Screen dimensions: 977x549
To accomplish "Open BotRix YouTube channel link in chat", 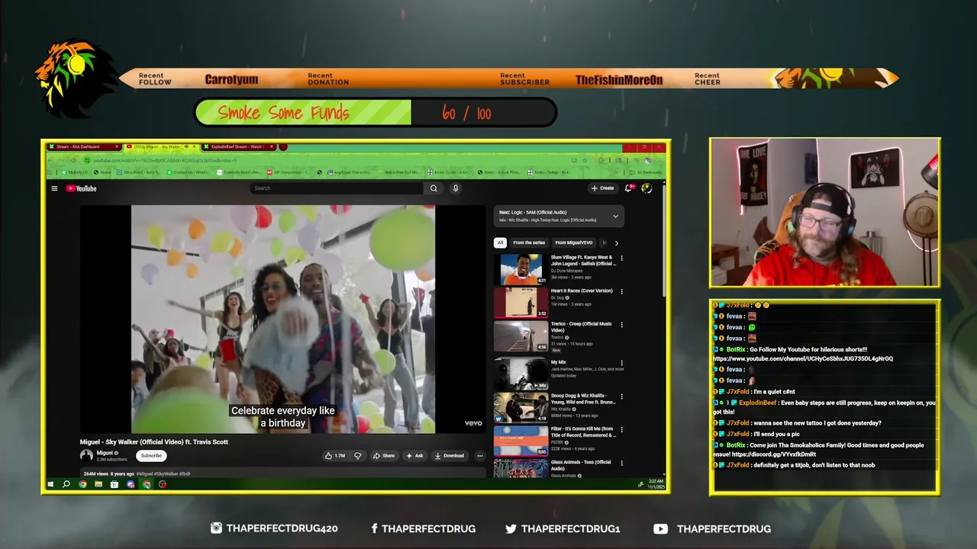I will point(803,358).
